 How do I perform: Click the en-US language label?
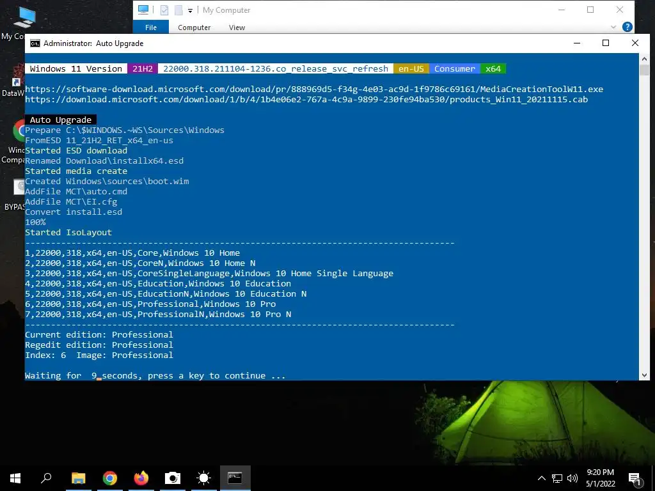coord(411,68)
